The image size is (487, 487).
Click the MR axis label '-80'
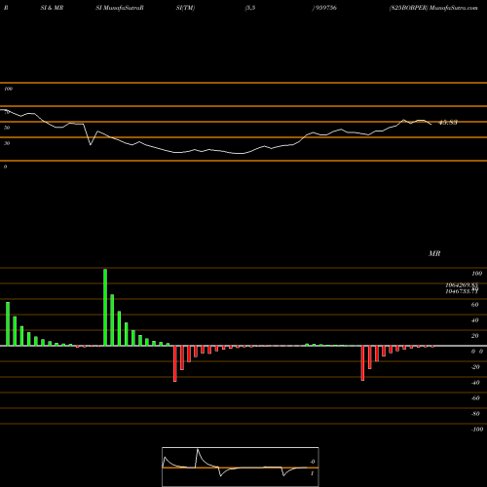(x=475, y=414)
